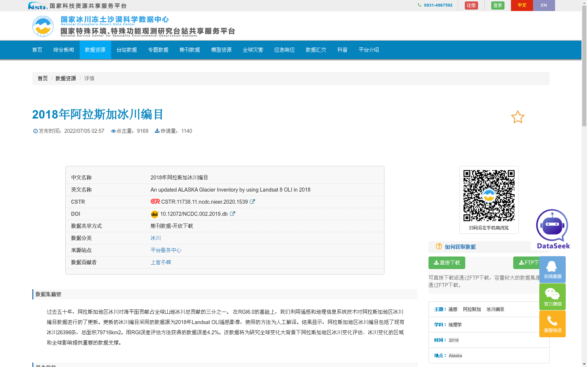
Task: Switch language to EN
Action: click(x=544, y=5)
